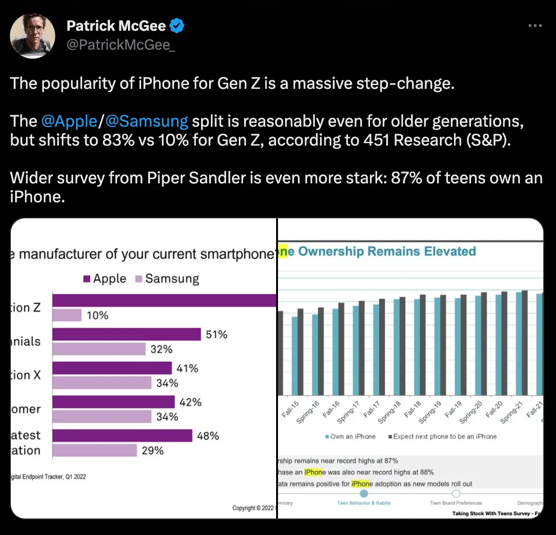Click Patrick McGee's profile avatar
The height and width of the screenshot is (535, 556).
point(32,35)
